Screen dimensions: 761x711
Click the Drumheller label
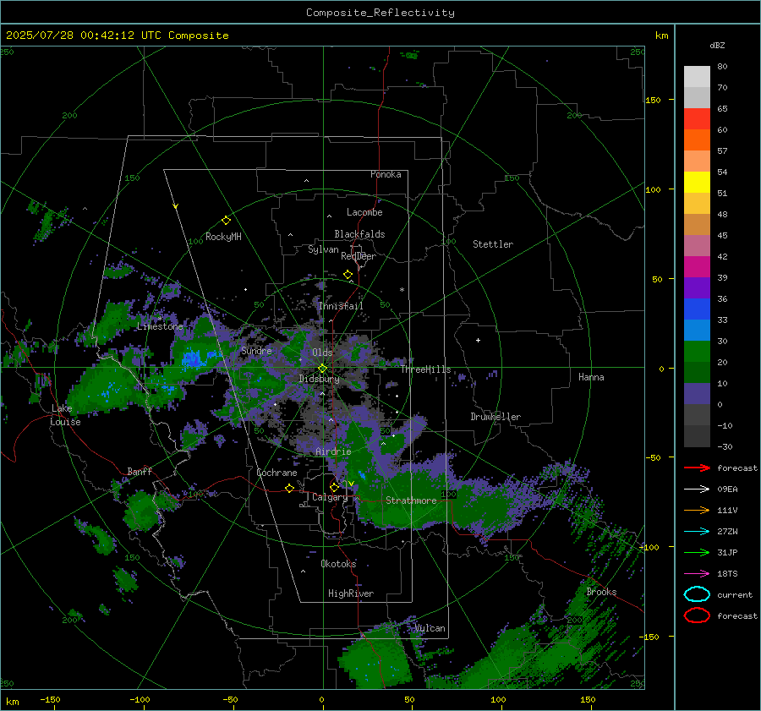pos(495,417)
